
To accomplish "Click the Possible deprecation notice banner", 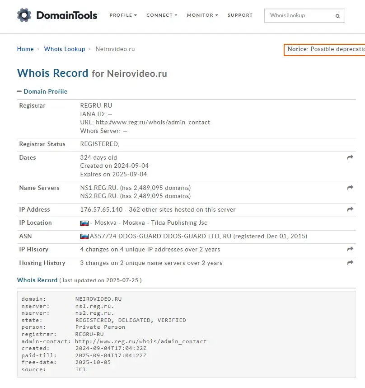I will pyautogui.click(x=324, y=50).
